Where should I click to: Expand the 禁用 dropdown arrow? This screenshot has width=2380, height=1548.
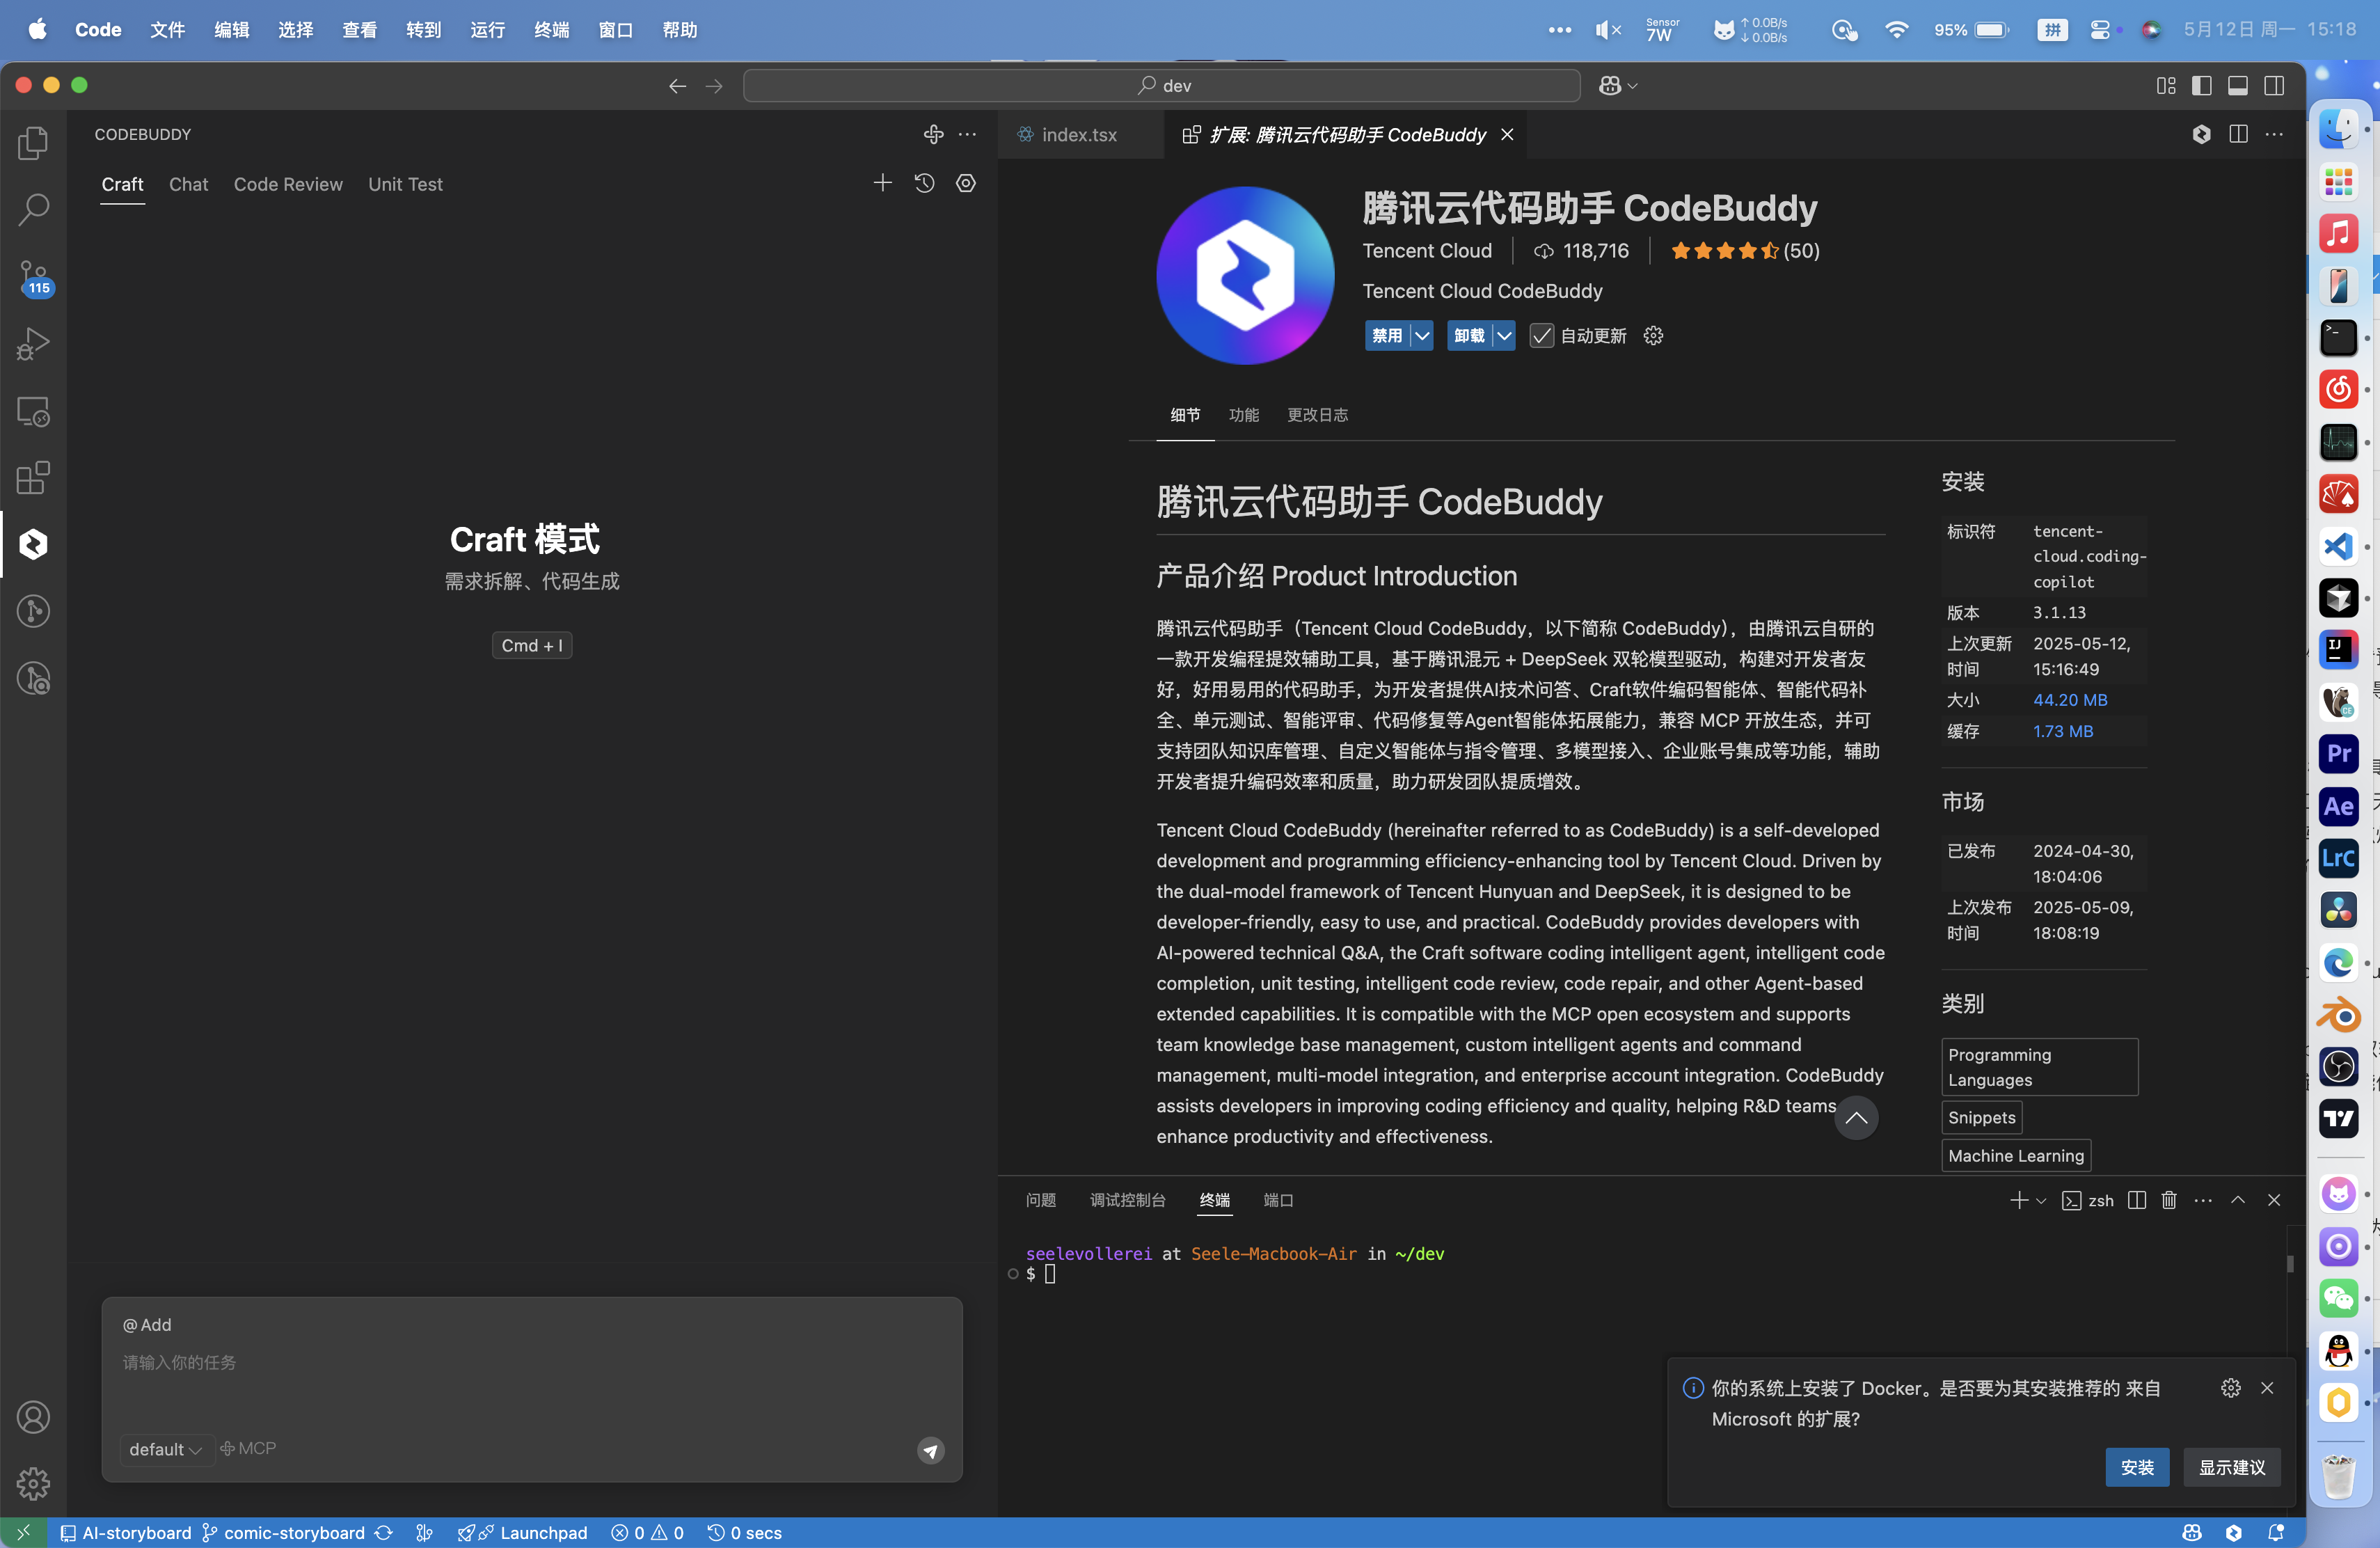(1422, 336)
